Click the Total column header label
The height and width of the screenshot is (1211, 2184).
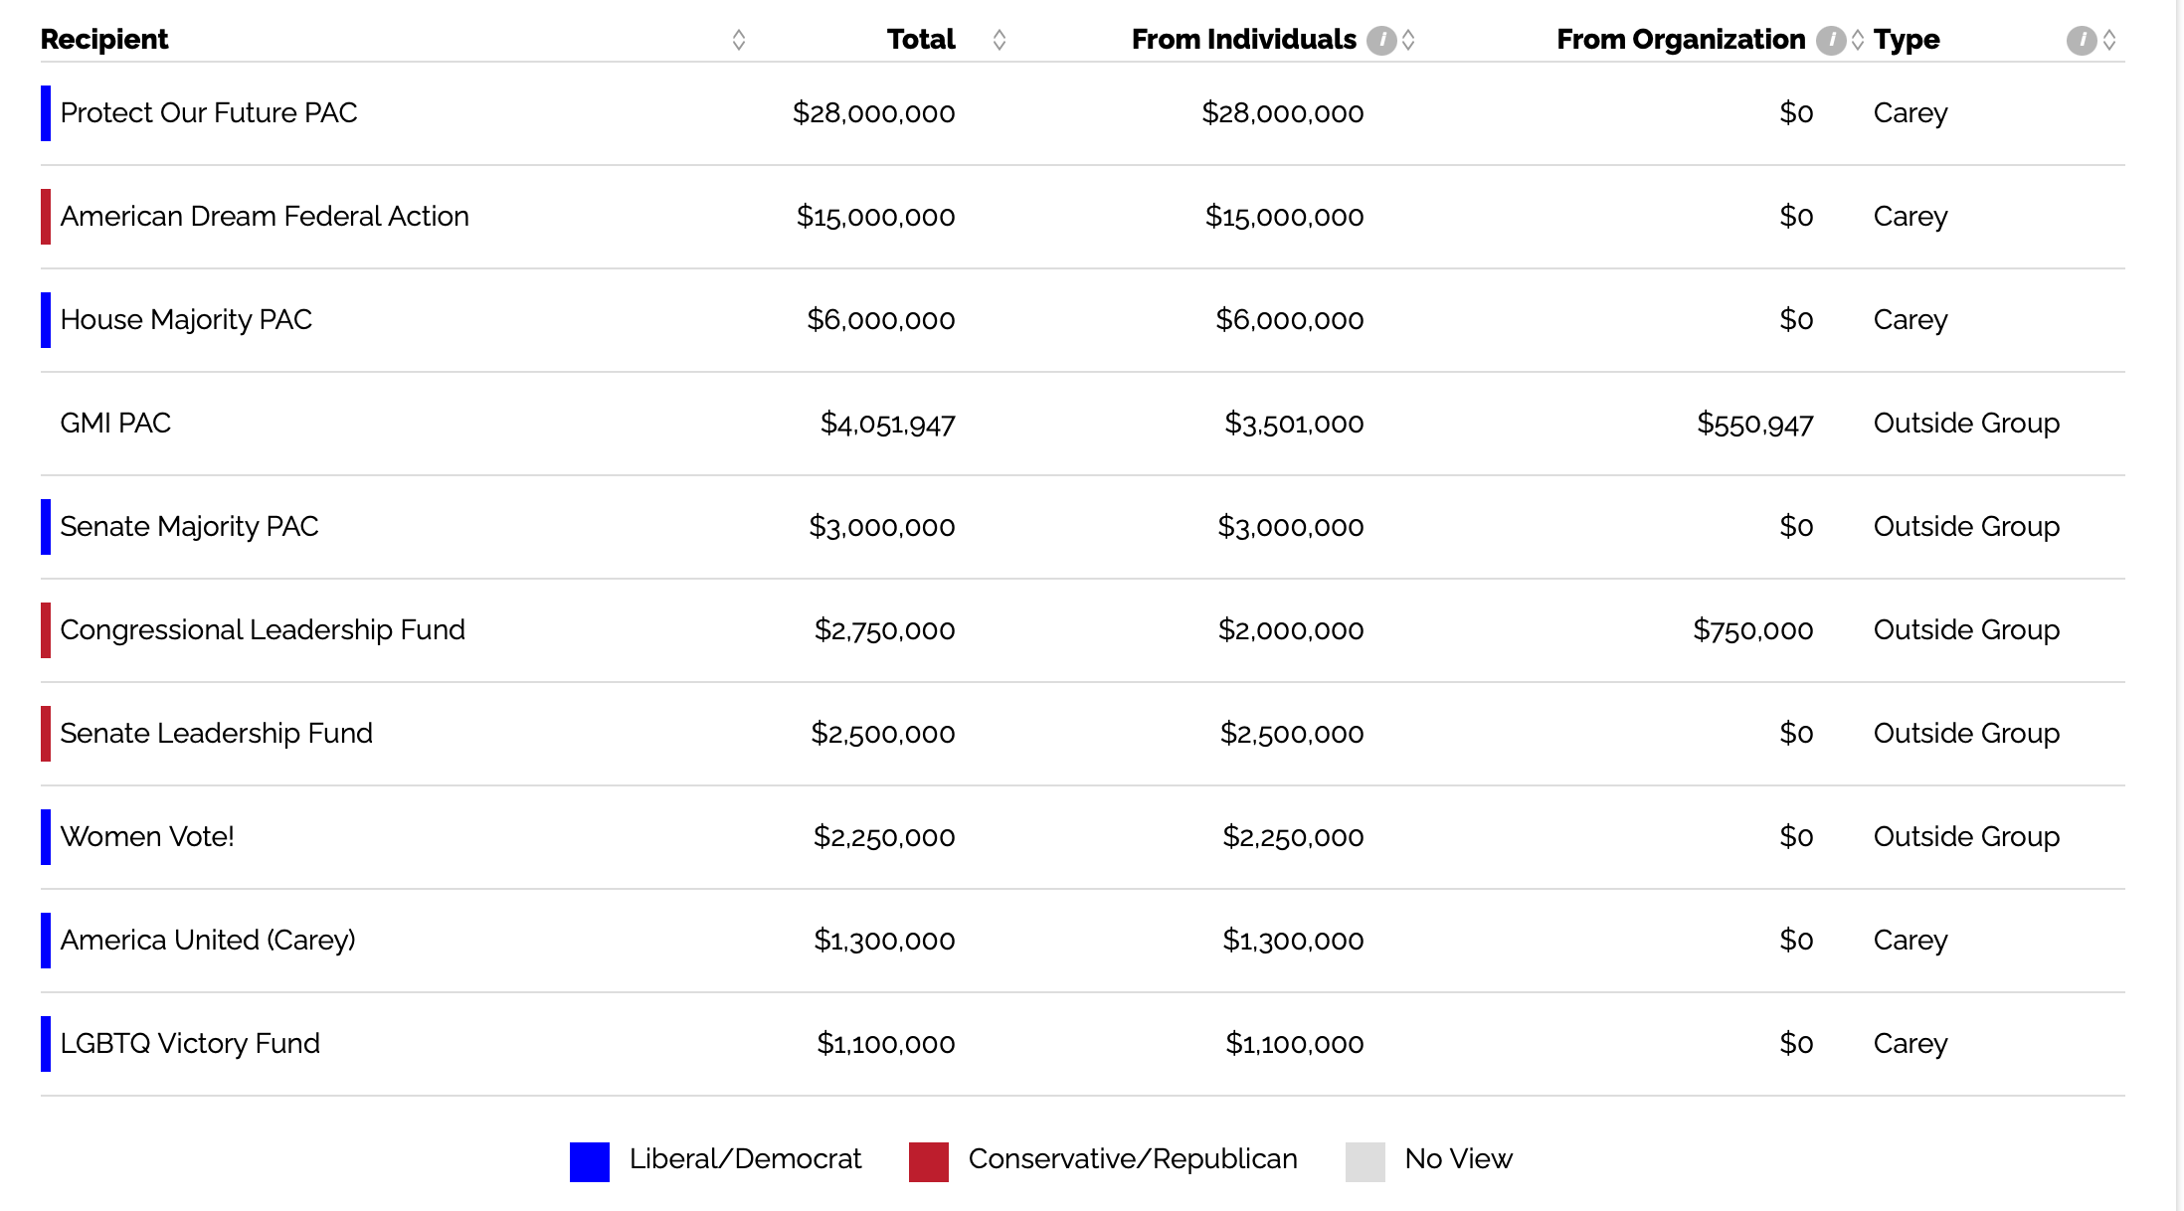pos(921,40)
